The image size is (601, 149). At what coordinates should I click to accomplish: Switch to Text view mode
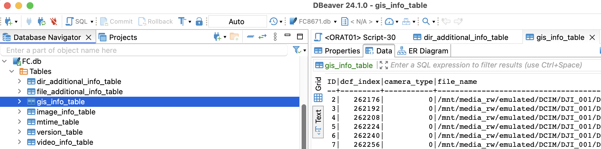pos(318,122)
